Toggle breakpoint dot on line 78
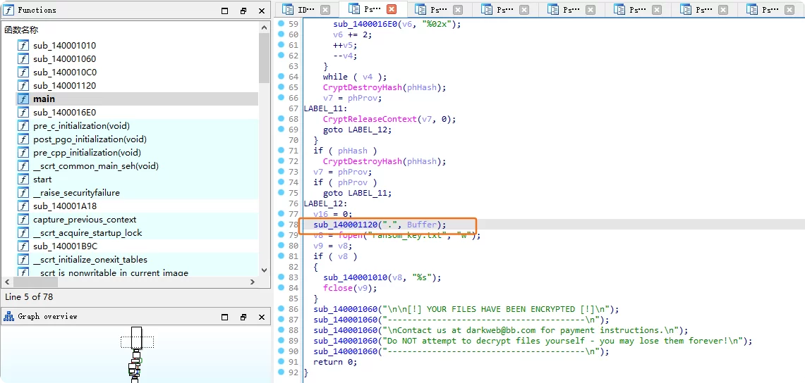The width and height of the screenshot is (805, 383). click(x=281, y=225)
